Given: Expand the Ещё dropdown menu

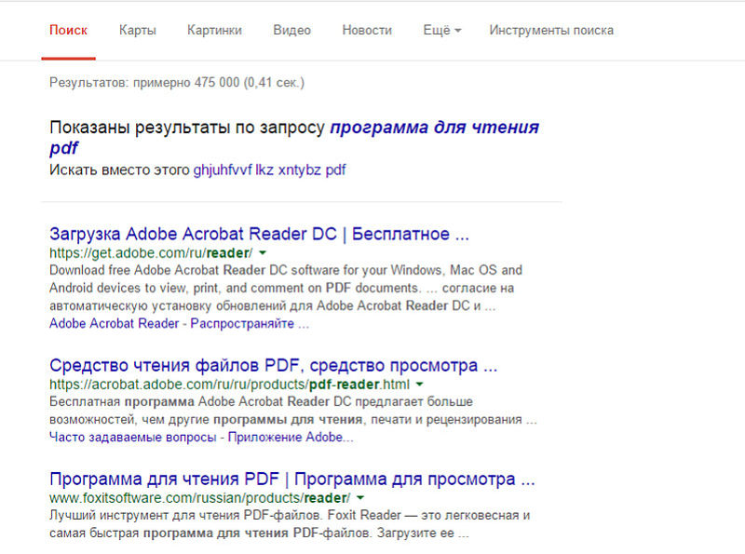Looking at the screenshot, I should point(441,31).
